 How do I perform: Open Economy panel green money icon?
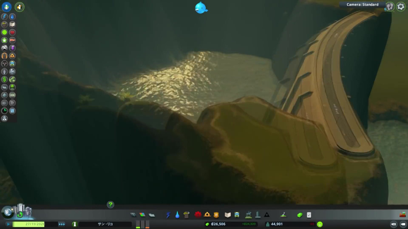click(x=300, y=215)
